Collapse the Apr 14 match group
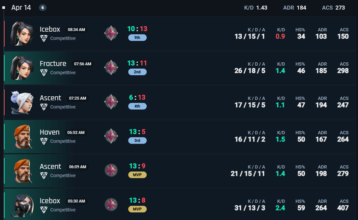 click(x=4, y=8)
